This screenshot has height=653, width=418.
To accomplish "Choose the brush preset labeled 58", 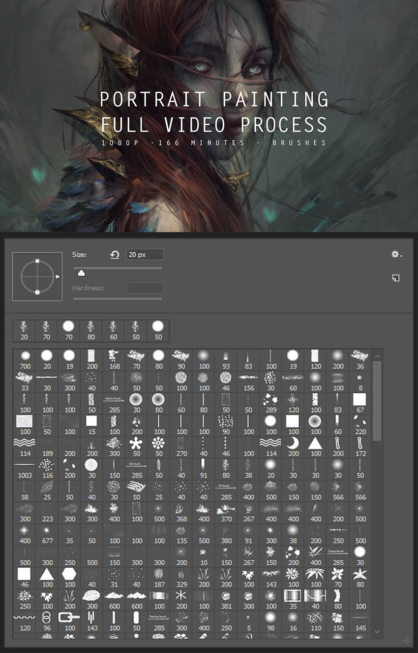I will 25,491.
